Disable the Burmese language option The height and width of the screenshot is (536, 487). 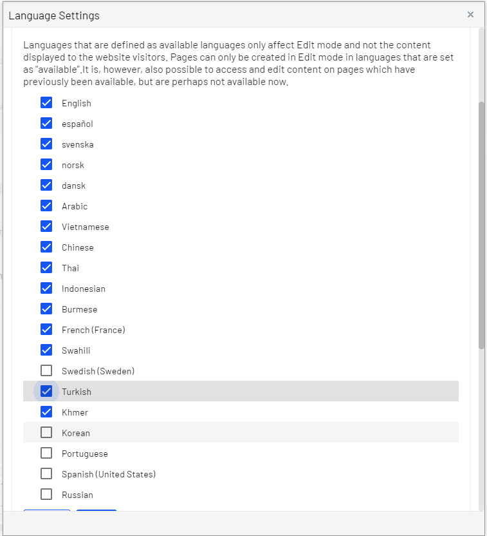(x=46, y=309)
